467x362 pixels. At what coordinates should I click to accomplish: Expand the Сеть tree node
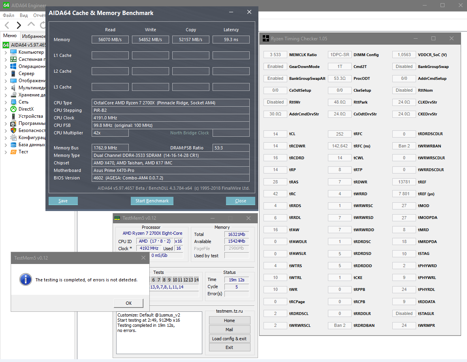point(6,102)
